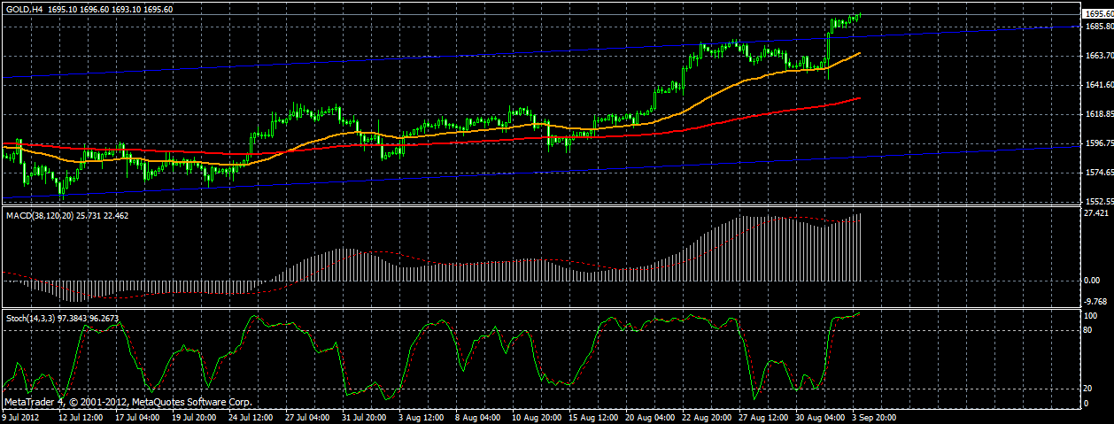Click the 10 Aug 20:00 time label
The image size is (1114, 424).
click(x=535, y=417)
